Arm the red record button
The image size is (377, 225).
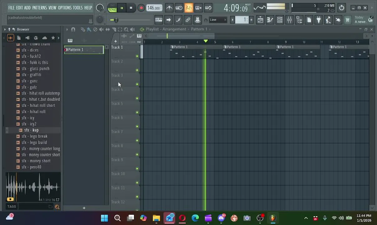click(x=141, y=8)
